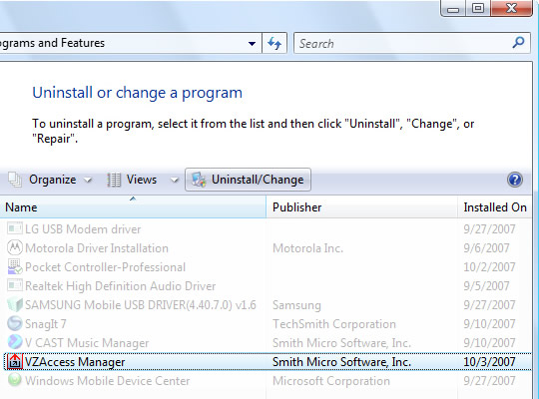This screenshot has height=399, width=539.
Task: Select SAMSUNG Mobile USB DRIVER(4.40.7.0) v1.6
Action: 141,305
